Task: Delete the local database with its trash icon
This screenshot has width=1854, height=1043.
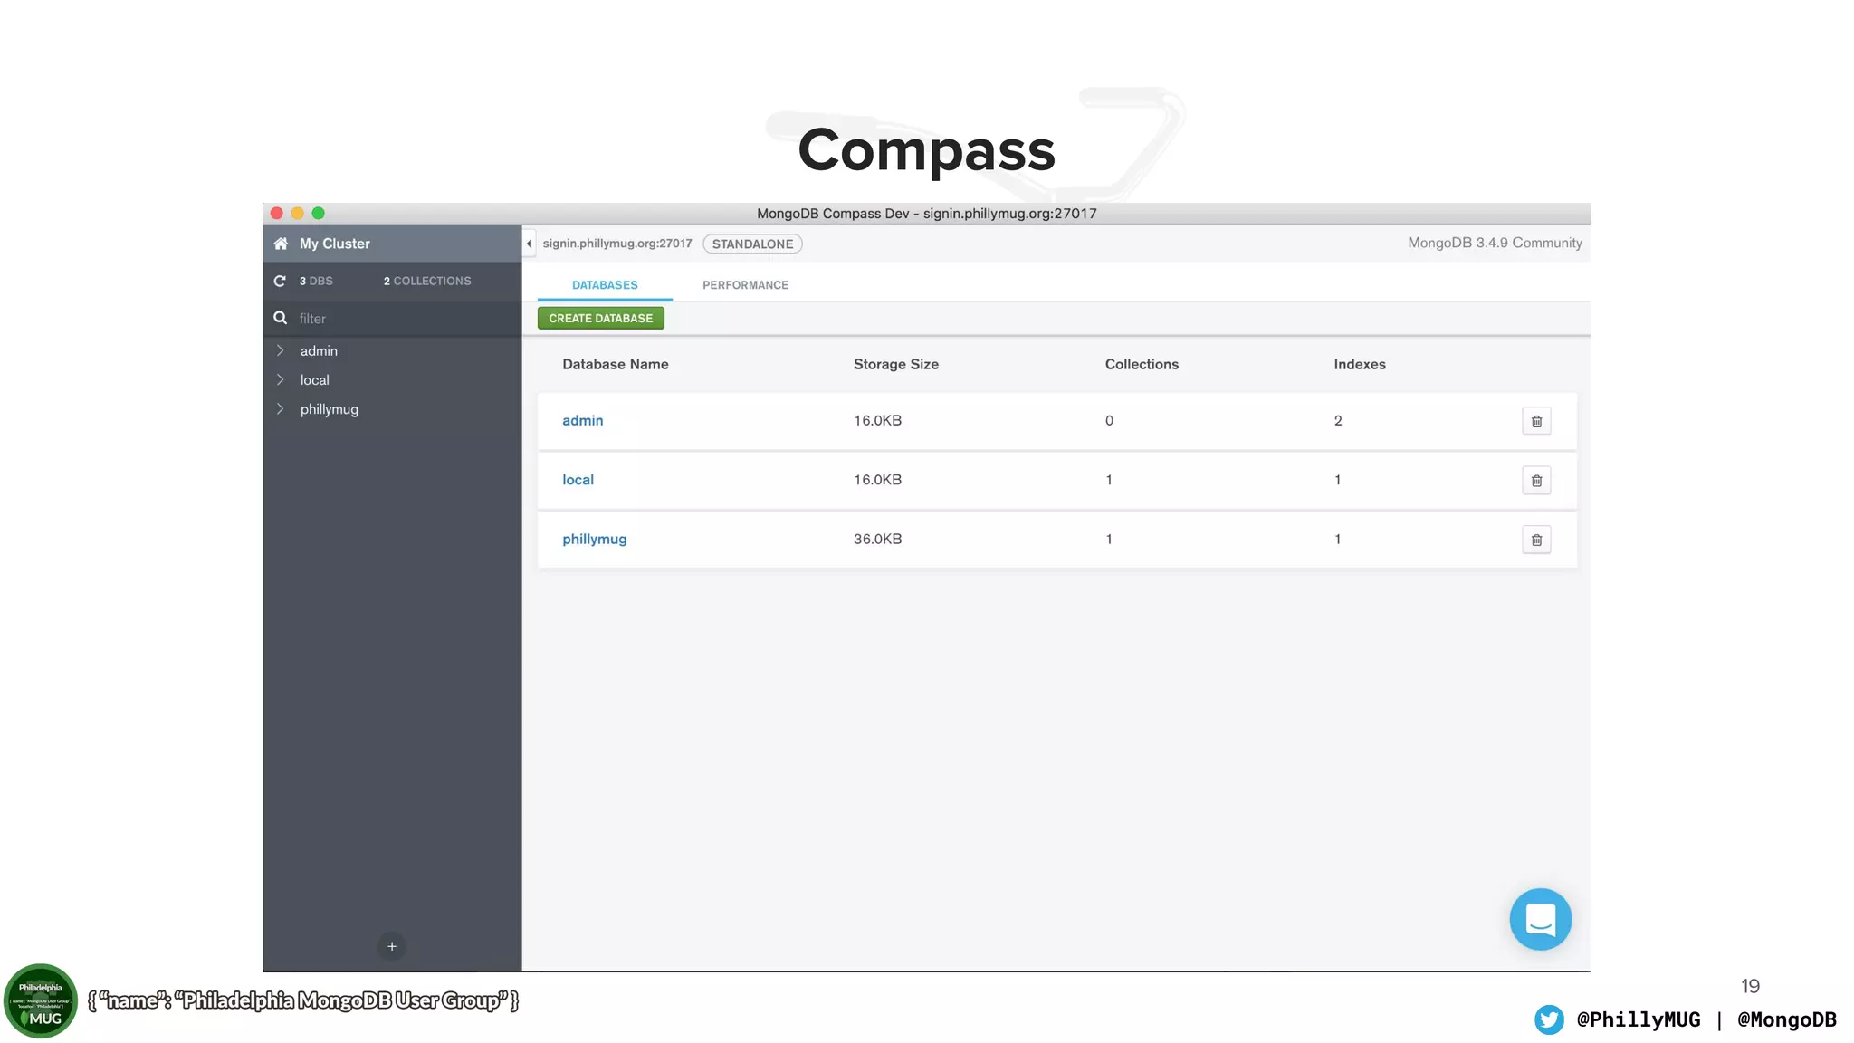Action: pyautogui.click(x=1536, y=481)
